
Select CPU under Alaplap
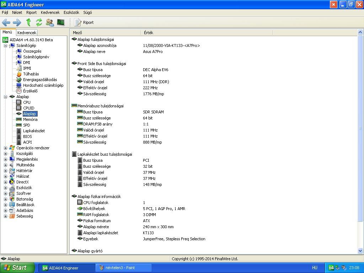point(27,102)
